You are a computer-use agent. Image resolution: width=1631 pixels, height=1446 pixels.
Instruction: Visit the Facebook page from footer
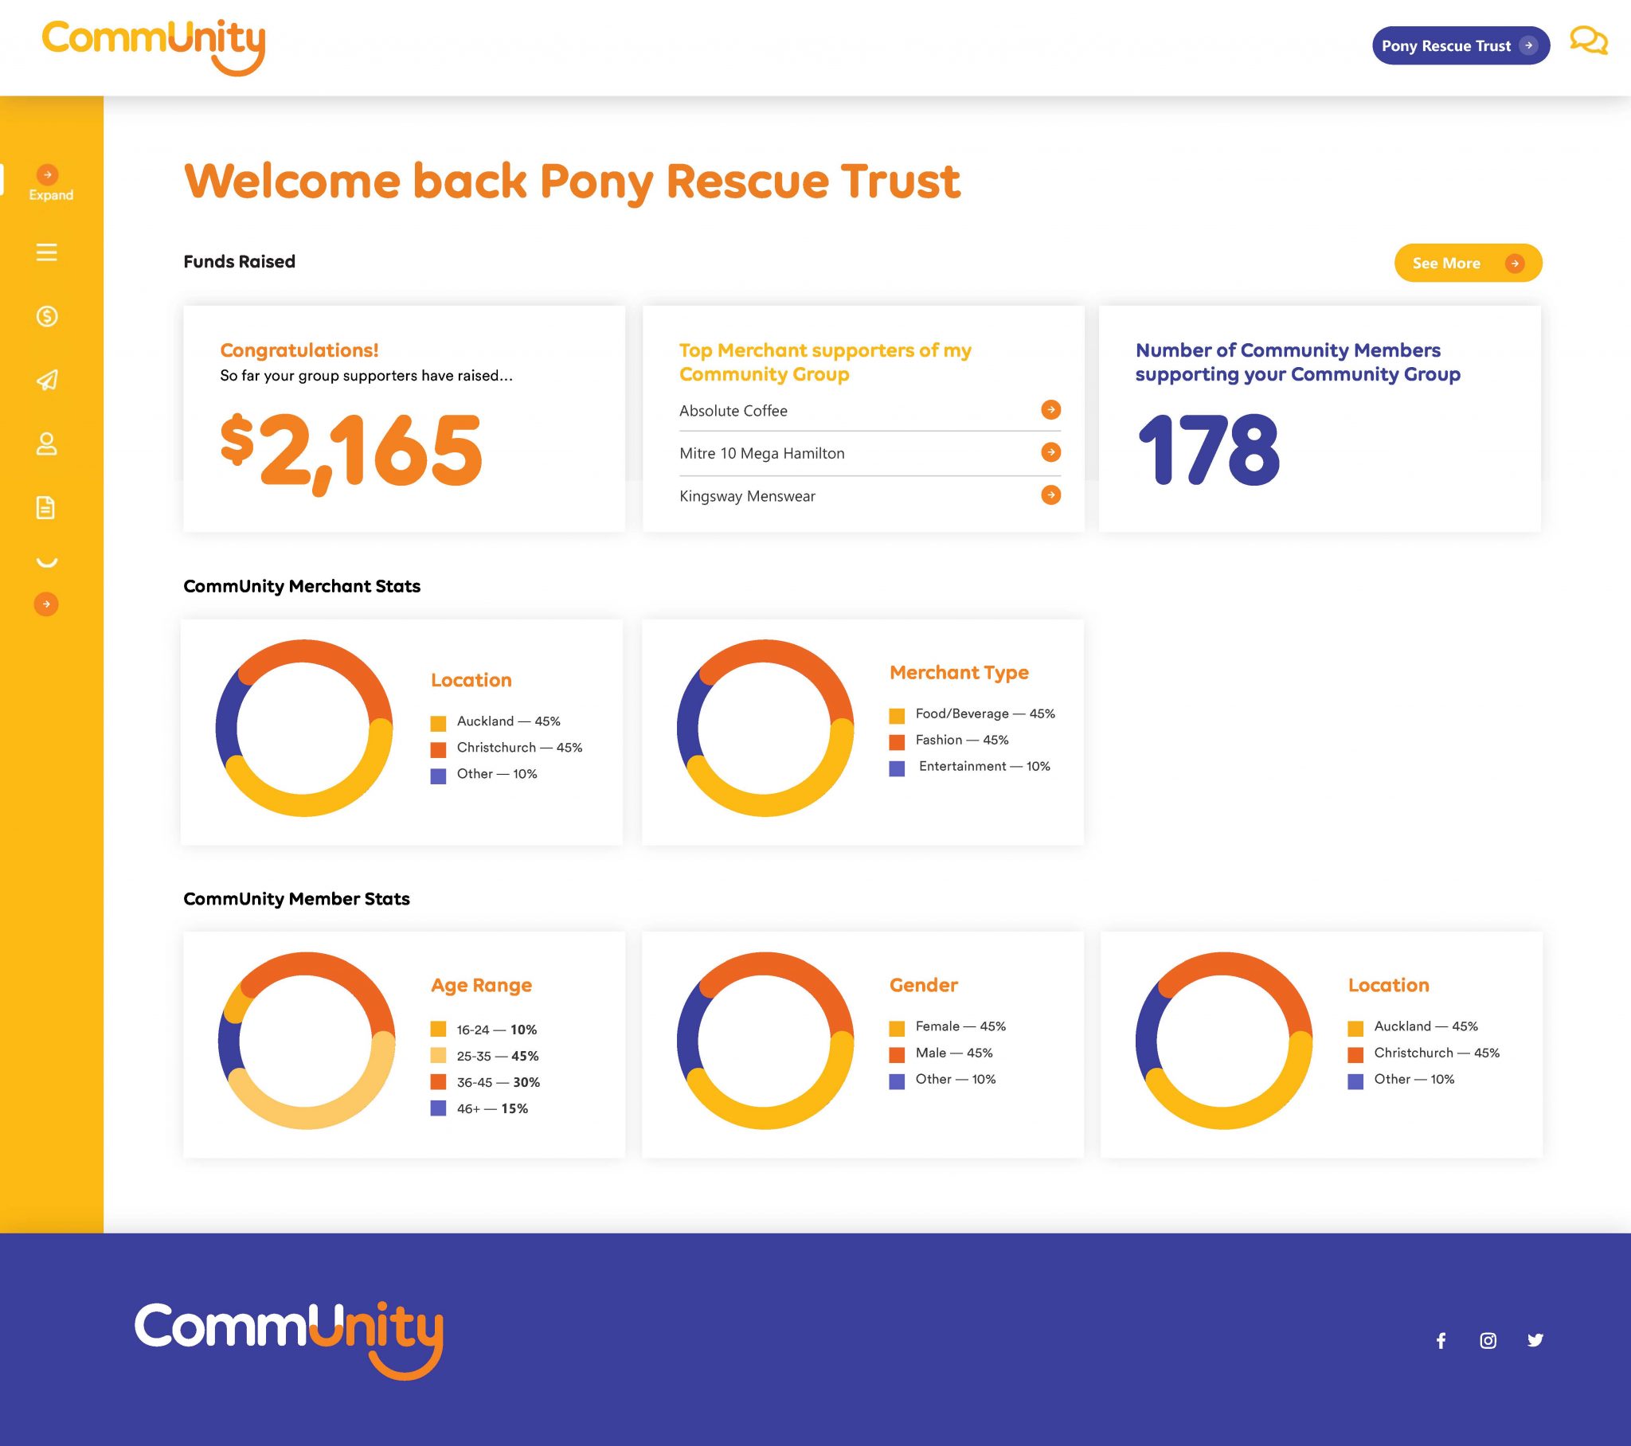point(1441,1341)
